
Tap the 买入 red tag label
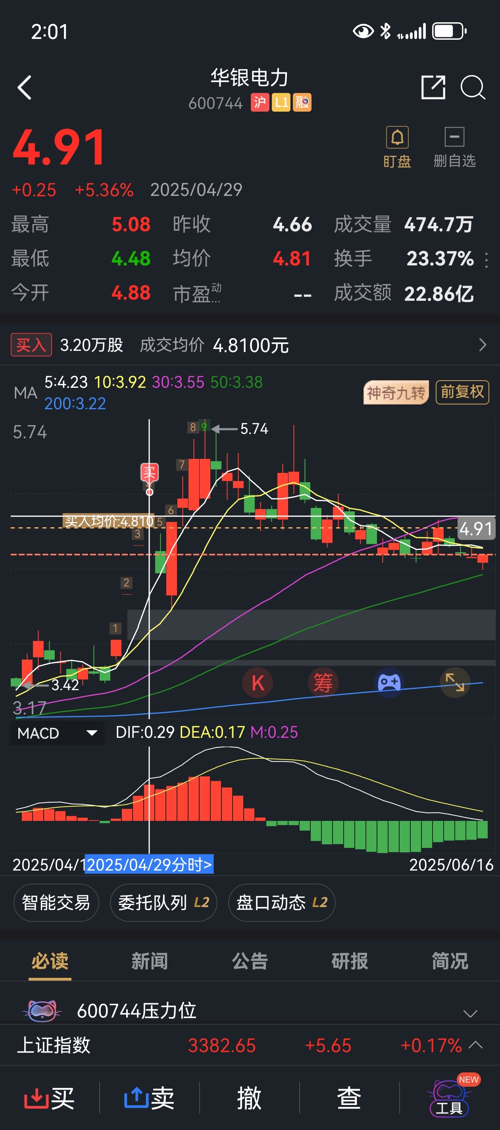(x=31, y=345)
